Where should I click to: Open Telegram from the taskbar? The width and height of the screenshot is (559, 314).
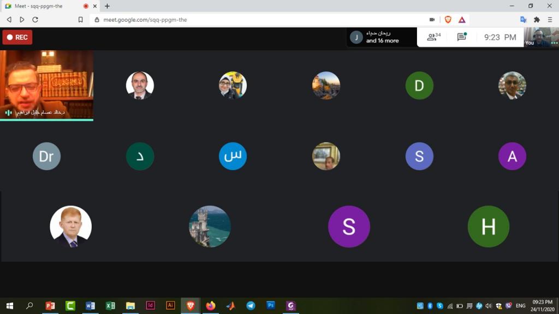(x=251, y=306)
